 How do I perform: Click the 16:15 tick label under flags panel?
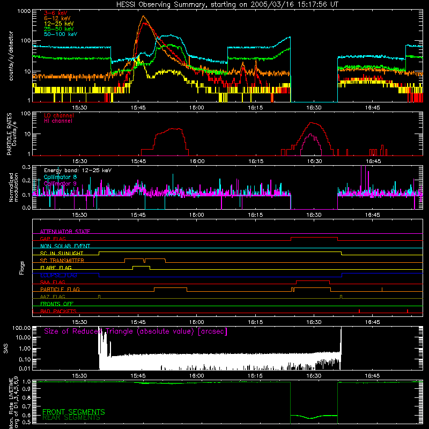[x=256, y=322]
